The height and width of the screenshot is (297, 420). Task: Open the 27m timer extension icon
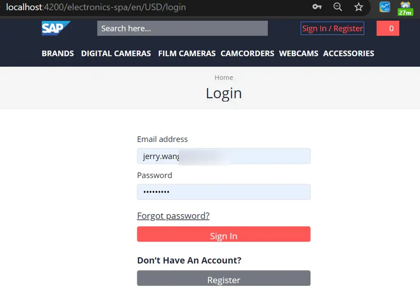click(x=405, y=8)
